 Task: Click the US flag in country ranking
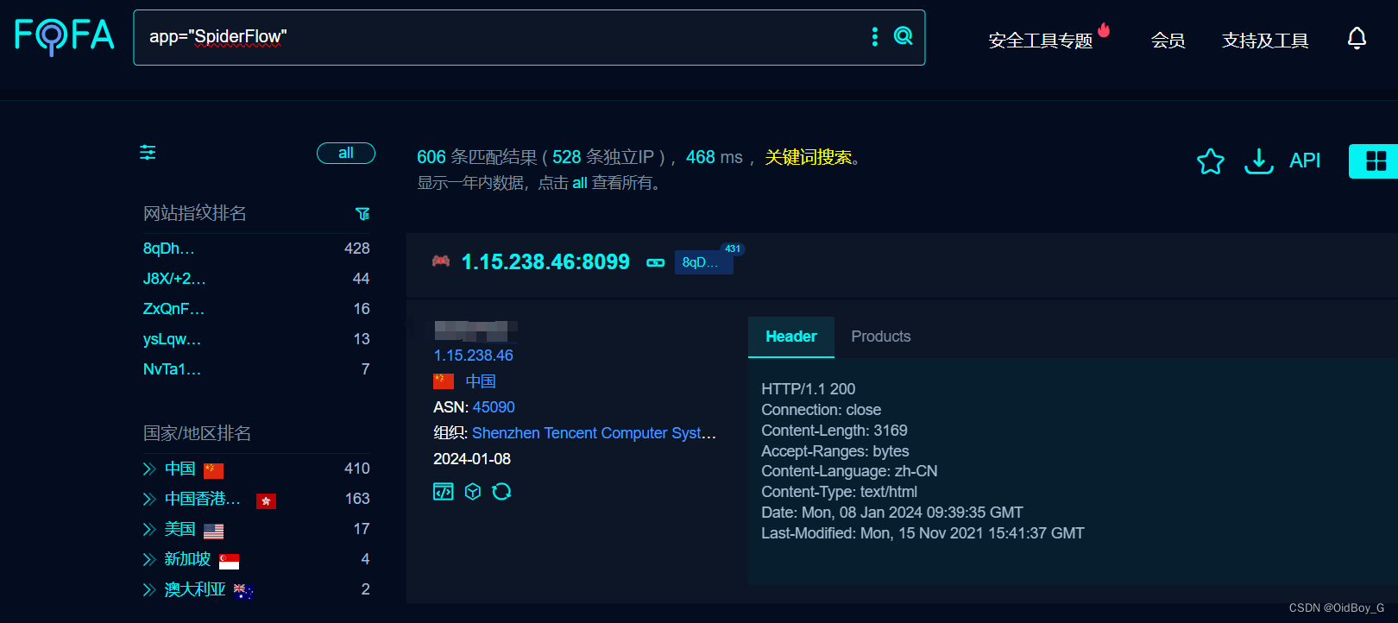coord(214,531)
